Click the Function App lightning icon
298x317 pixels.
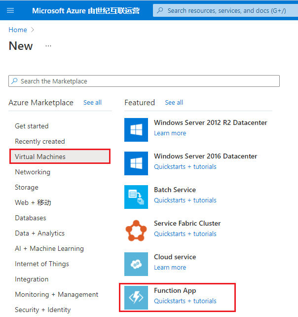136,297
